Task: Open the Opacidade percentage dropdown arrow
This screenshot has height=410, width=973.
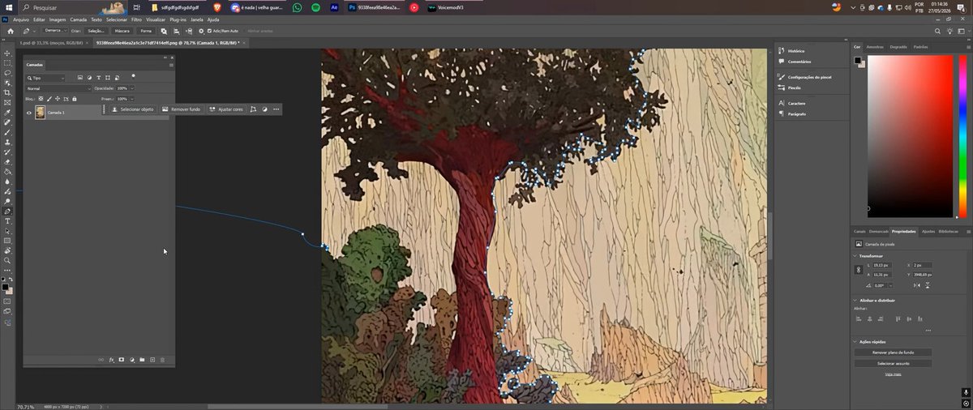Action: [132, 88]
